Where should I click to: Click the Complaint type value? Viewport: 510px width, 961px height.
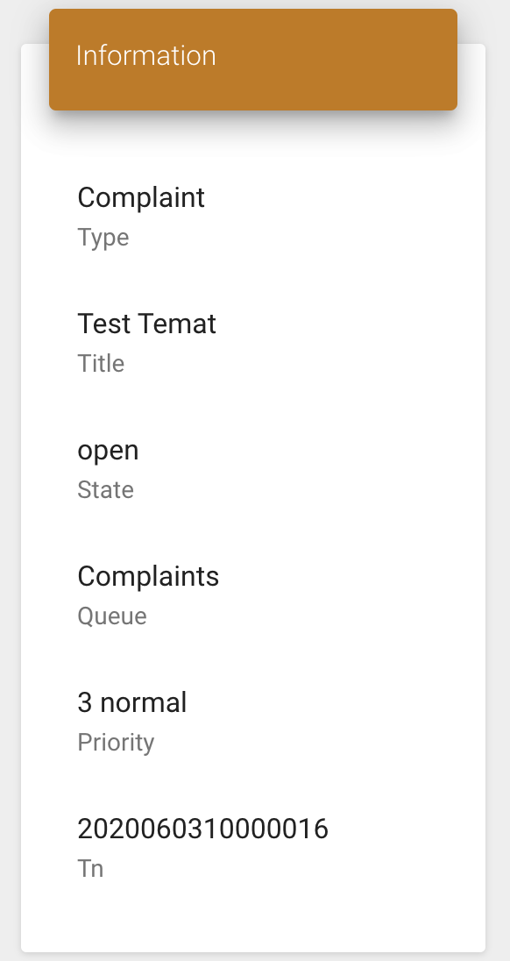point(141,197)
